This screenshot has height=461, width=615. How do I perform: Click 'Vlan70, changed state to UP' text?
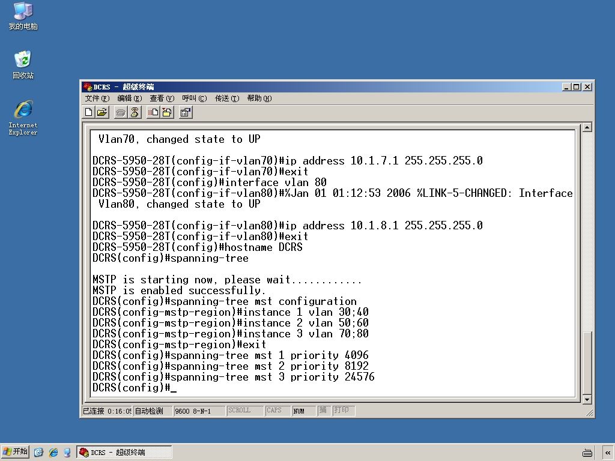click(179, 139)
